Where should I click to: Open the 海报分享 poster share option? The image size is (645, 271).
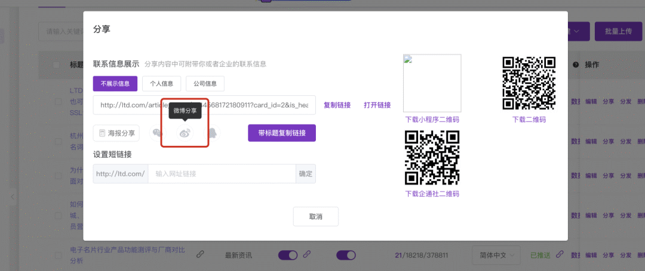[116, 133]
